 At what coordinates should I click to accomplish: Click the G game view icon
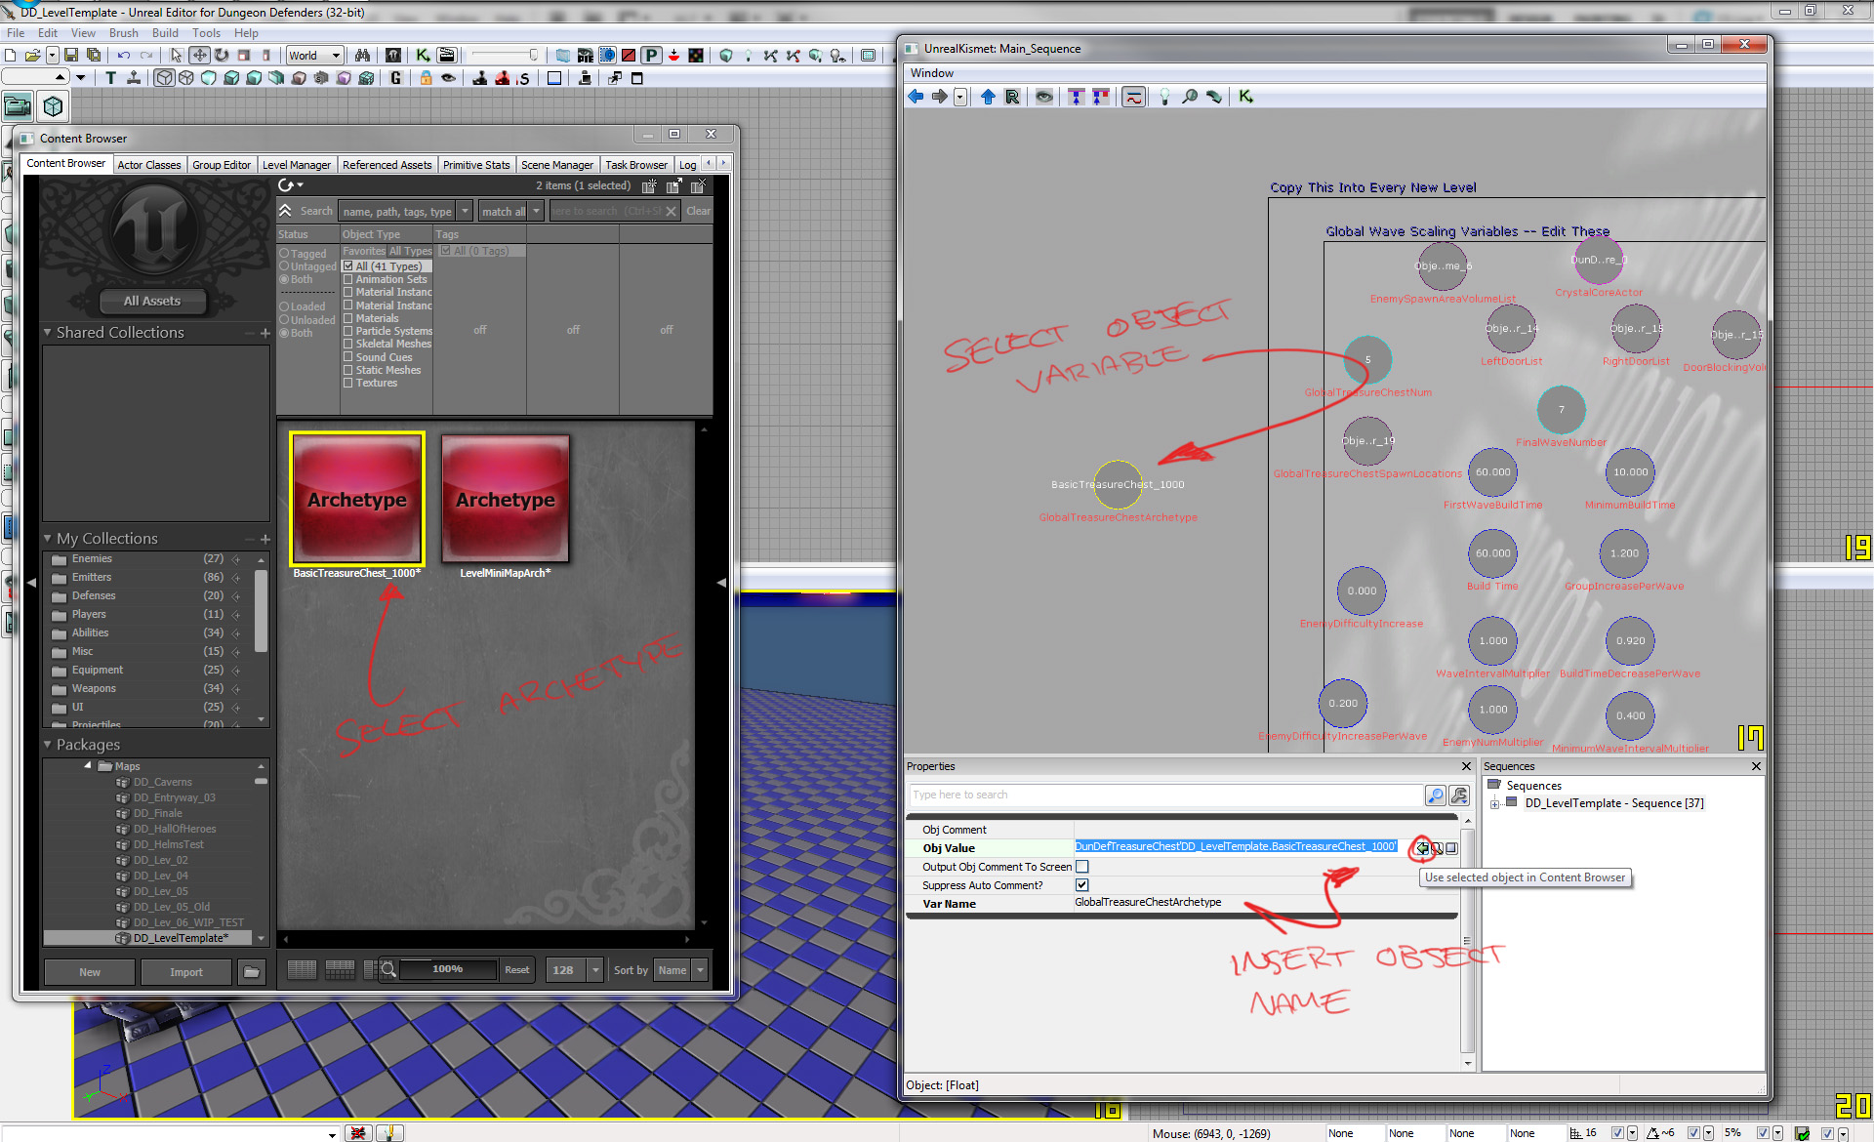pyautogui.click(x=395, y=78)
